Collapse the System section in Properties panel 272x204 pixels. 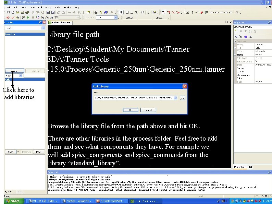(235, 41)
